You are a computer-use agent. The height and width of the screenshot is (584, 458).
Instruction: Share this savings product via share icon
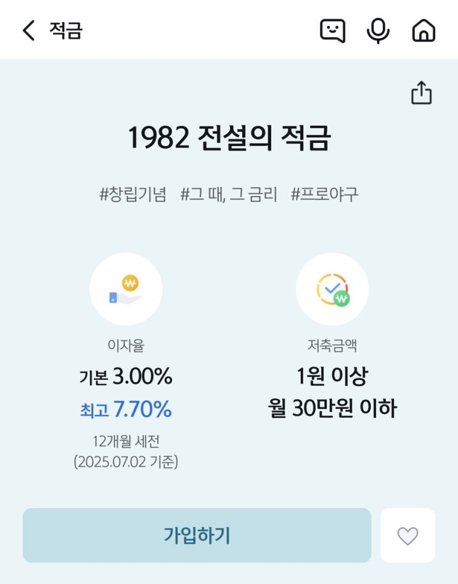pyautogui.click(x=422, y=93)
